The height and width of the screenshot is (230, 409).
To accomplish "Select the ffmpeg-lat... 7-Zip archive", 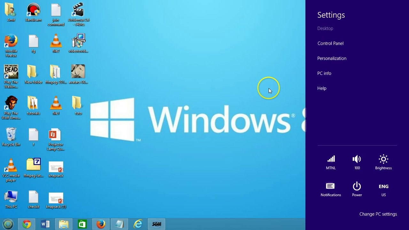I will pyautogui.click(x=34, y=168).
